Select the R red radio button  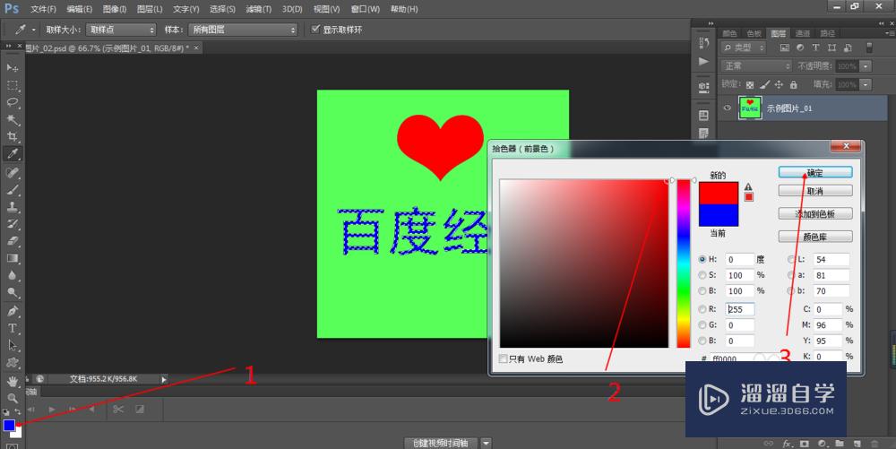coord(702,309)
